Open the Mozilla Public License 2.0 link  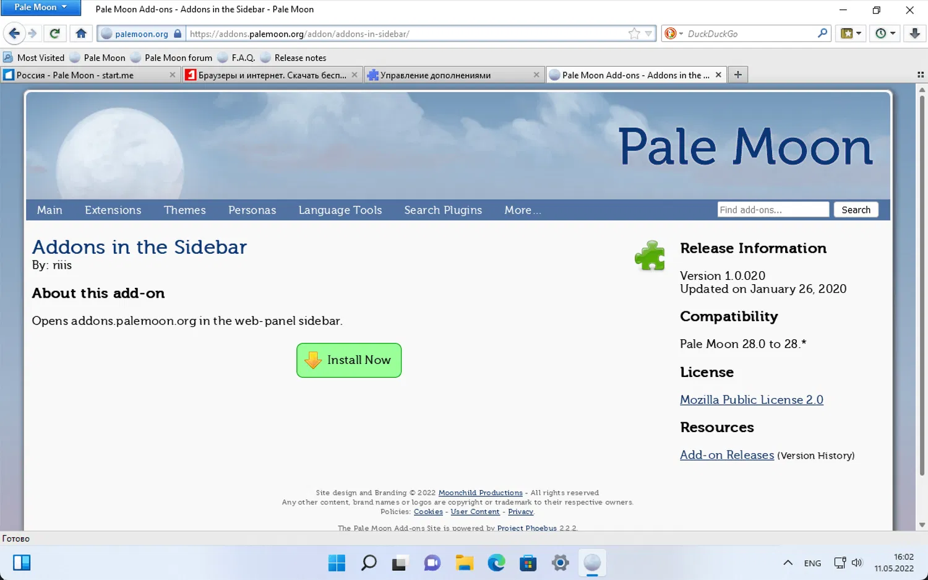point(752,400)
